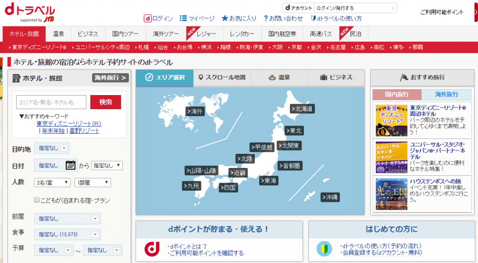
Task: Click エリア名・駅名・ホテル名 search field
Action: tap(51, 102)
